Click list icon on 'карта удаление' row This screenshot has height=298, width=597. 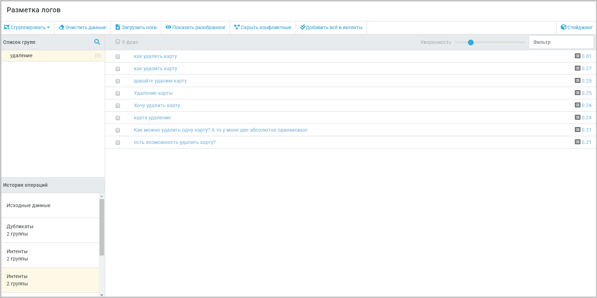coord(577,118)
